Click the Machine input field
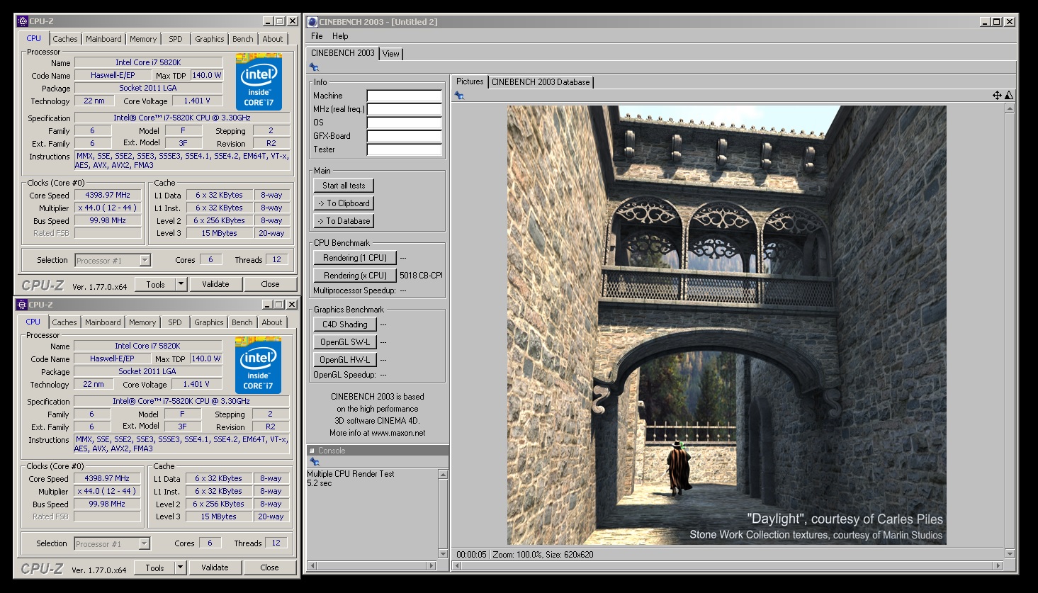1038x593 pixels. (404, 96)
